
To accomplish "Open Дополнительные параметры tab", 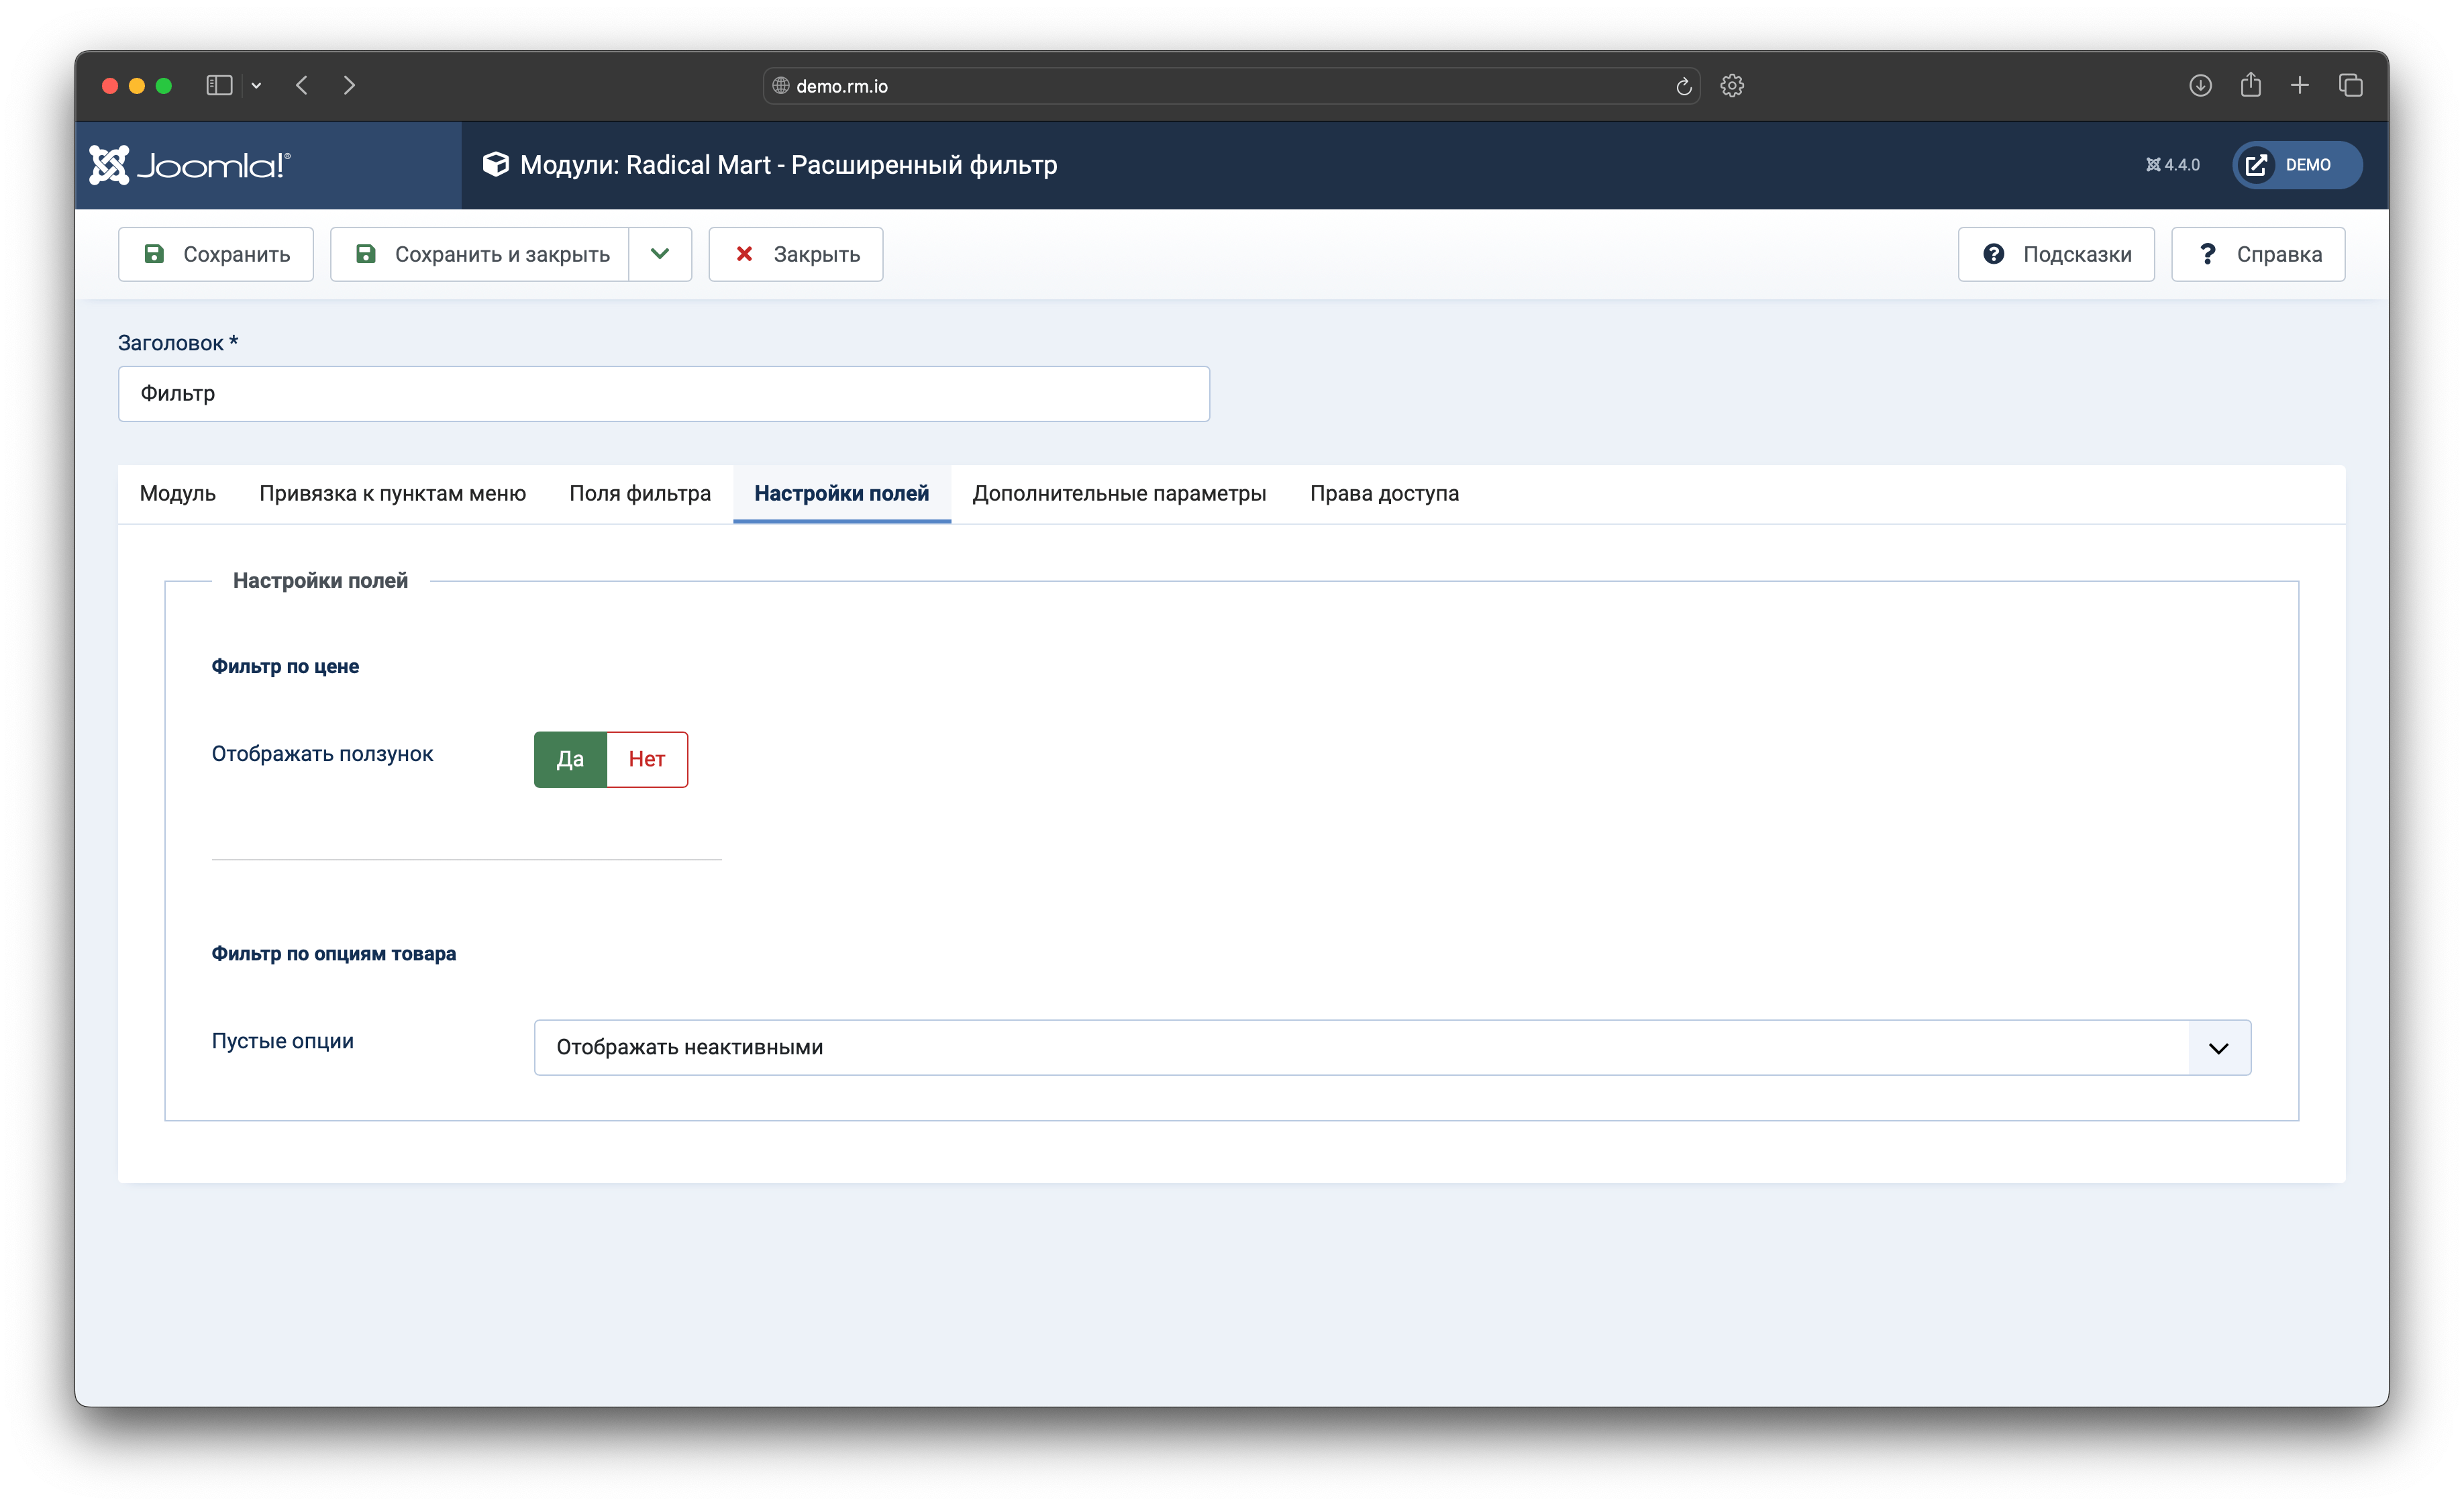I will click(x=1119, y=493).
